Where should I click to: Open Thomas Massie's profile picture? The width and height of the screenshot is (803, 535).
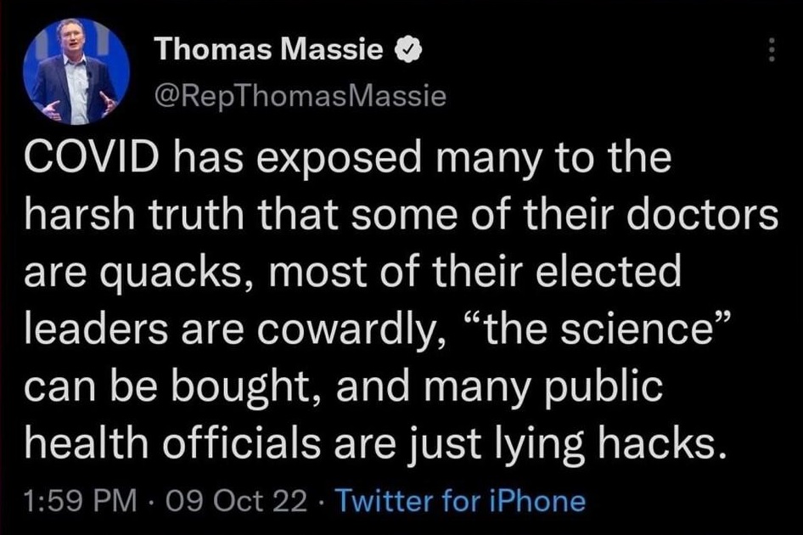tap(76, 70)
